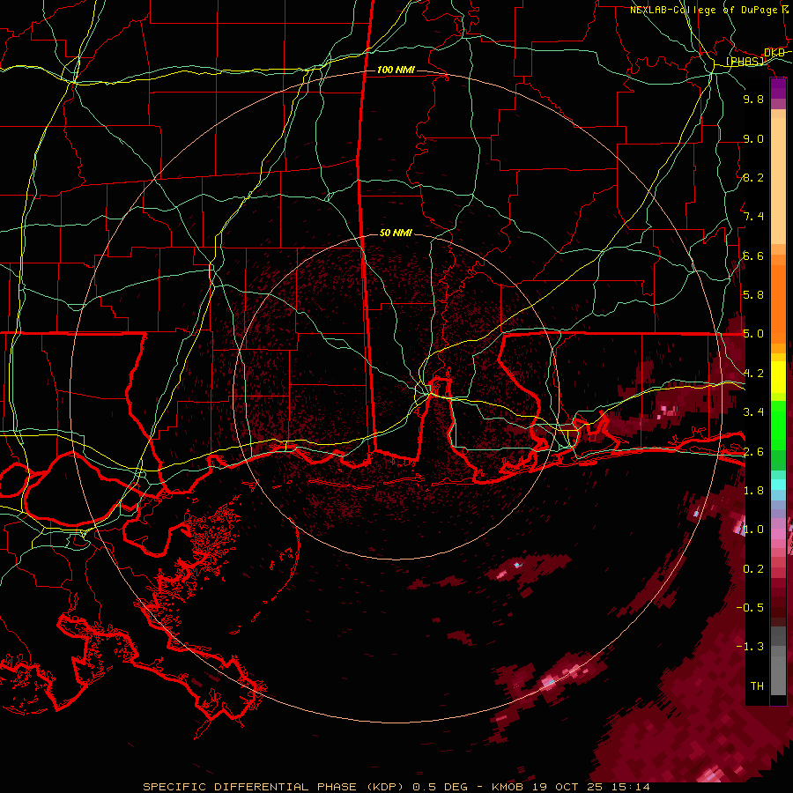
Task: Click the 5.8 value on the scale
Action: pyautogui.click(x=753, y=295)
